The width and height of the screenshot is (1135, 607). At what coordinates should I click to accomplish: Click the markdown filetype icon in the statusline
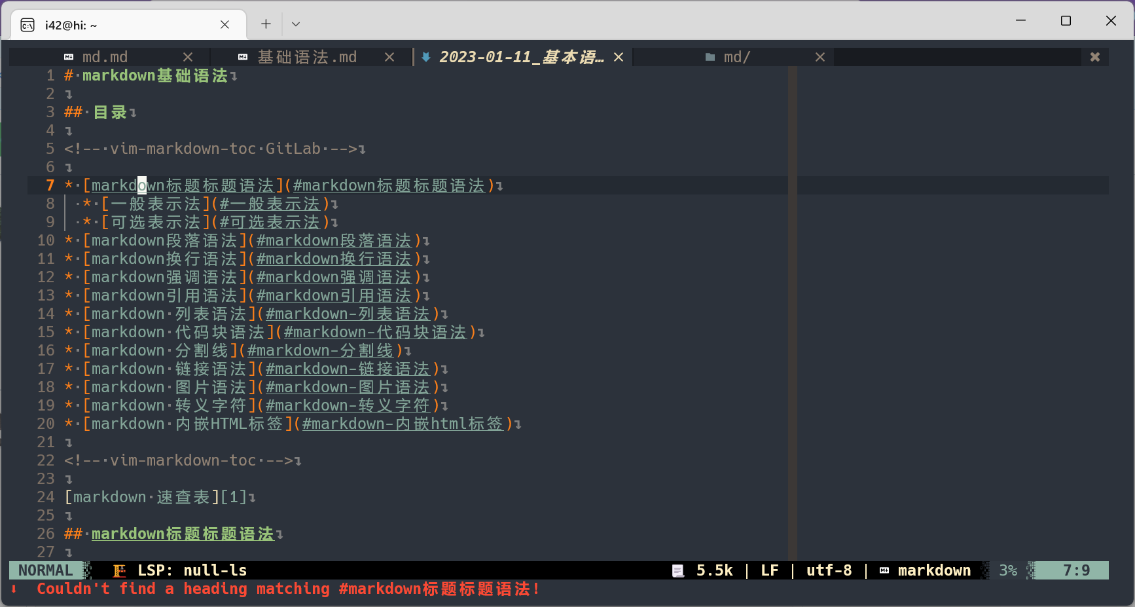(x=884, y=570)
